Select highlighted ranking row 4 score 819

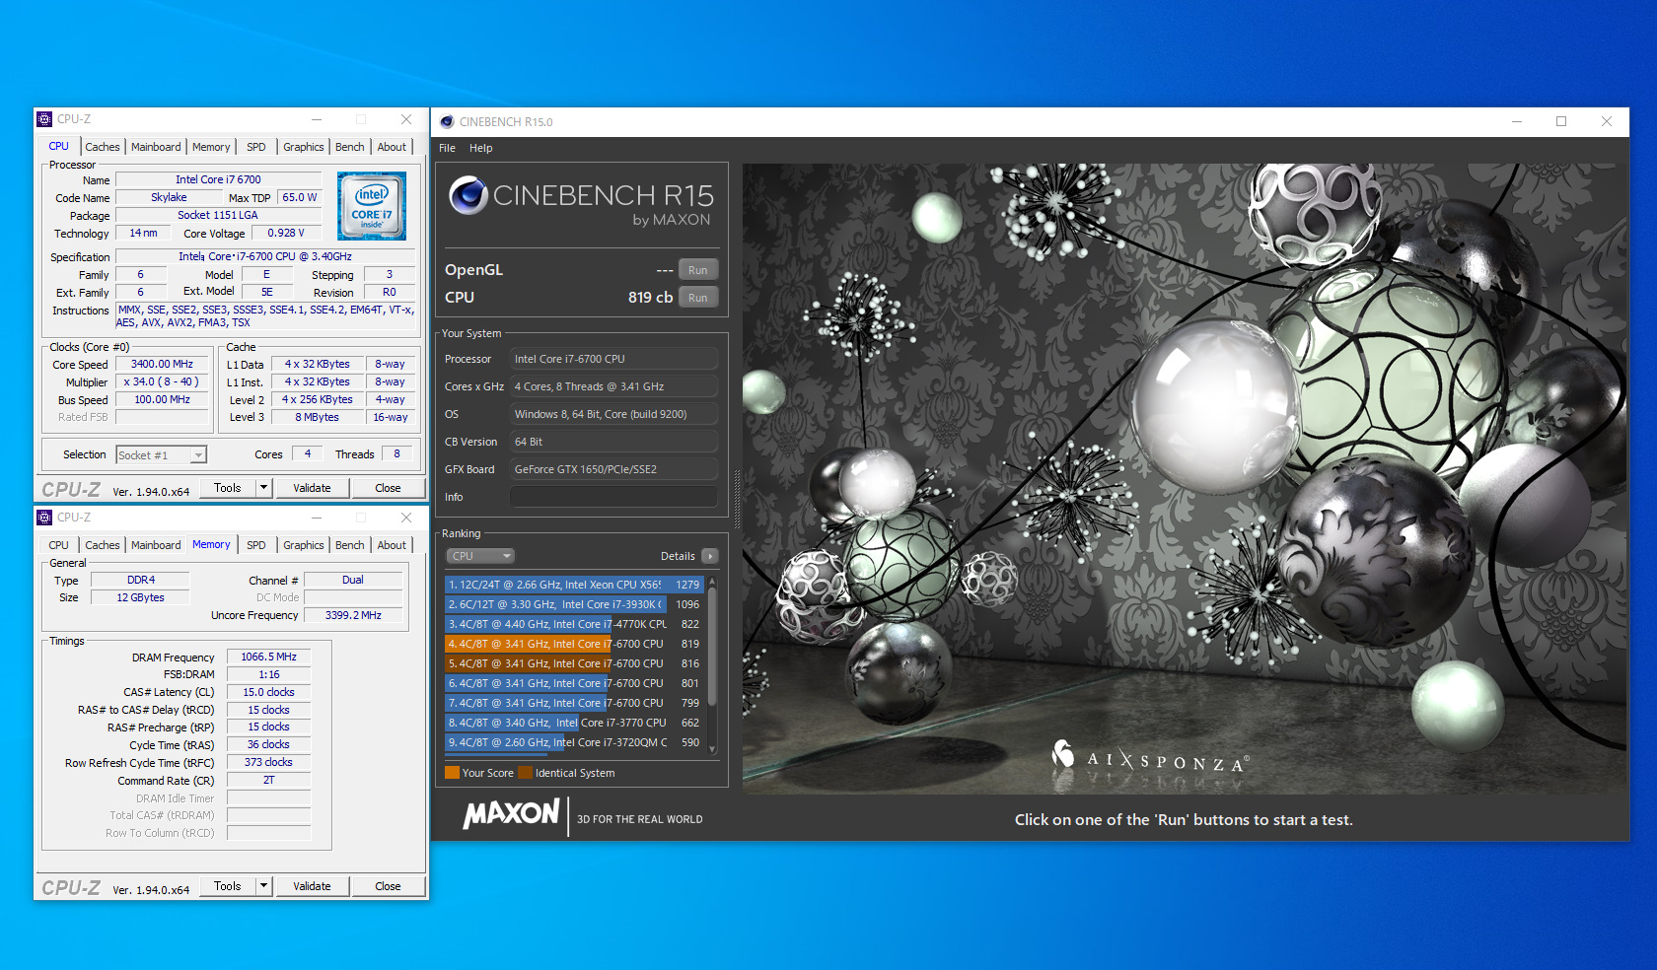coord(574,644)
